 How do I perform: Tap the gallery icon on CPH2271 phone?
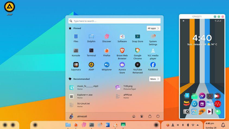194,112
